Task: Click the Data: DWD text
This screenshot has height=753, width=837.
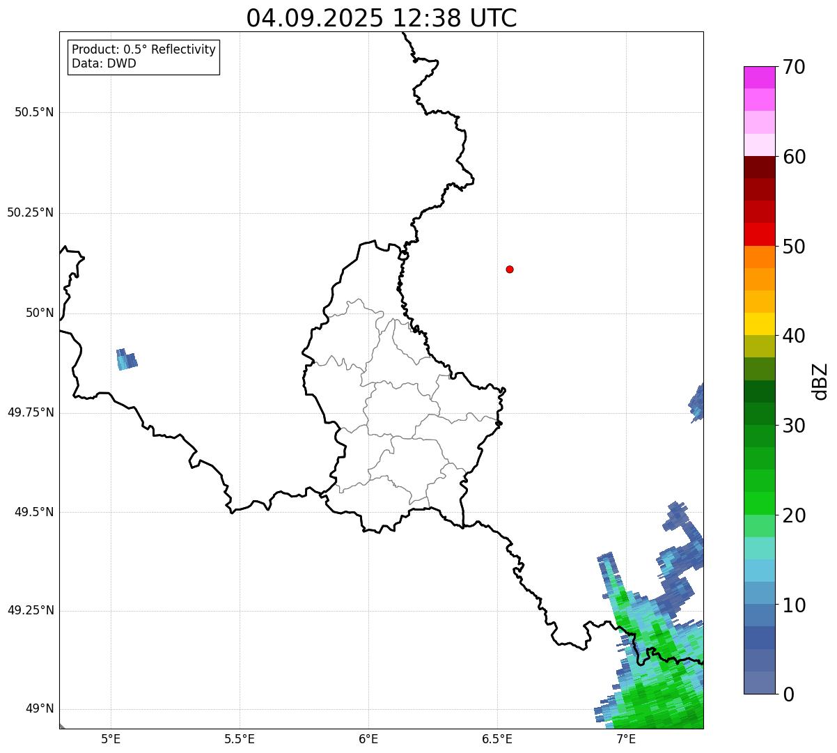Action: pyautogui.click(x=104, y=63)
